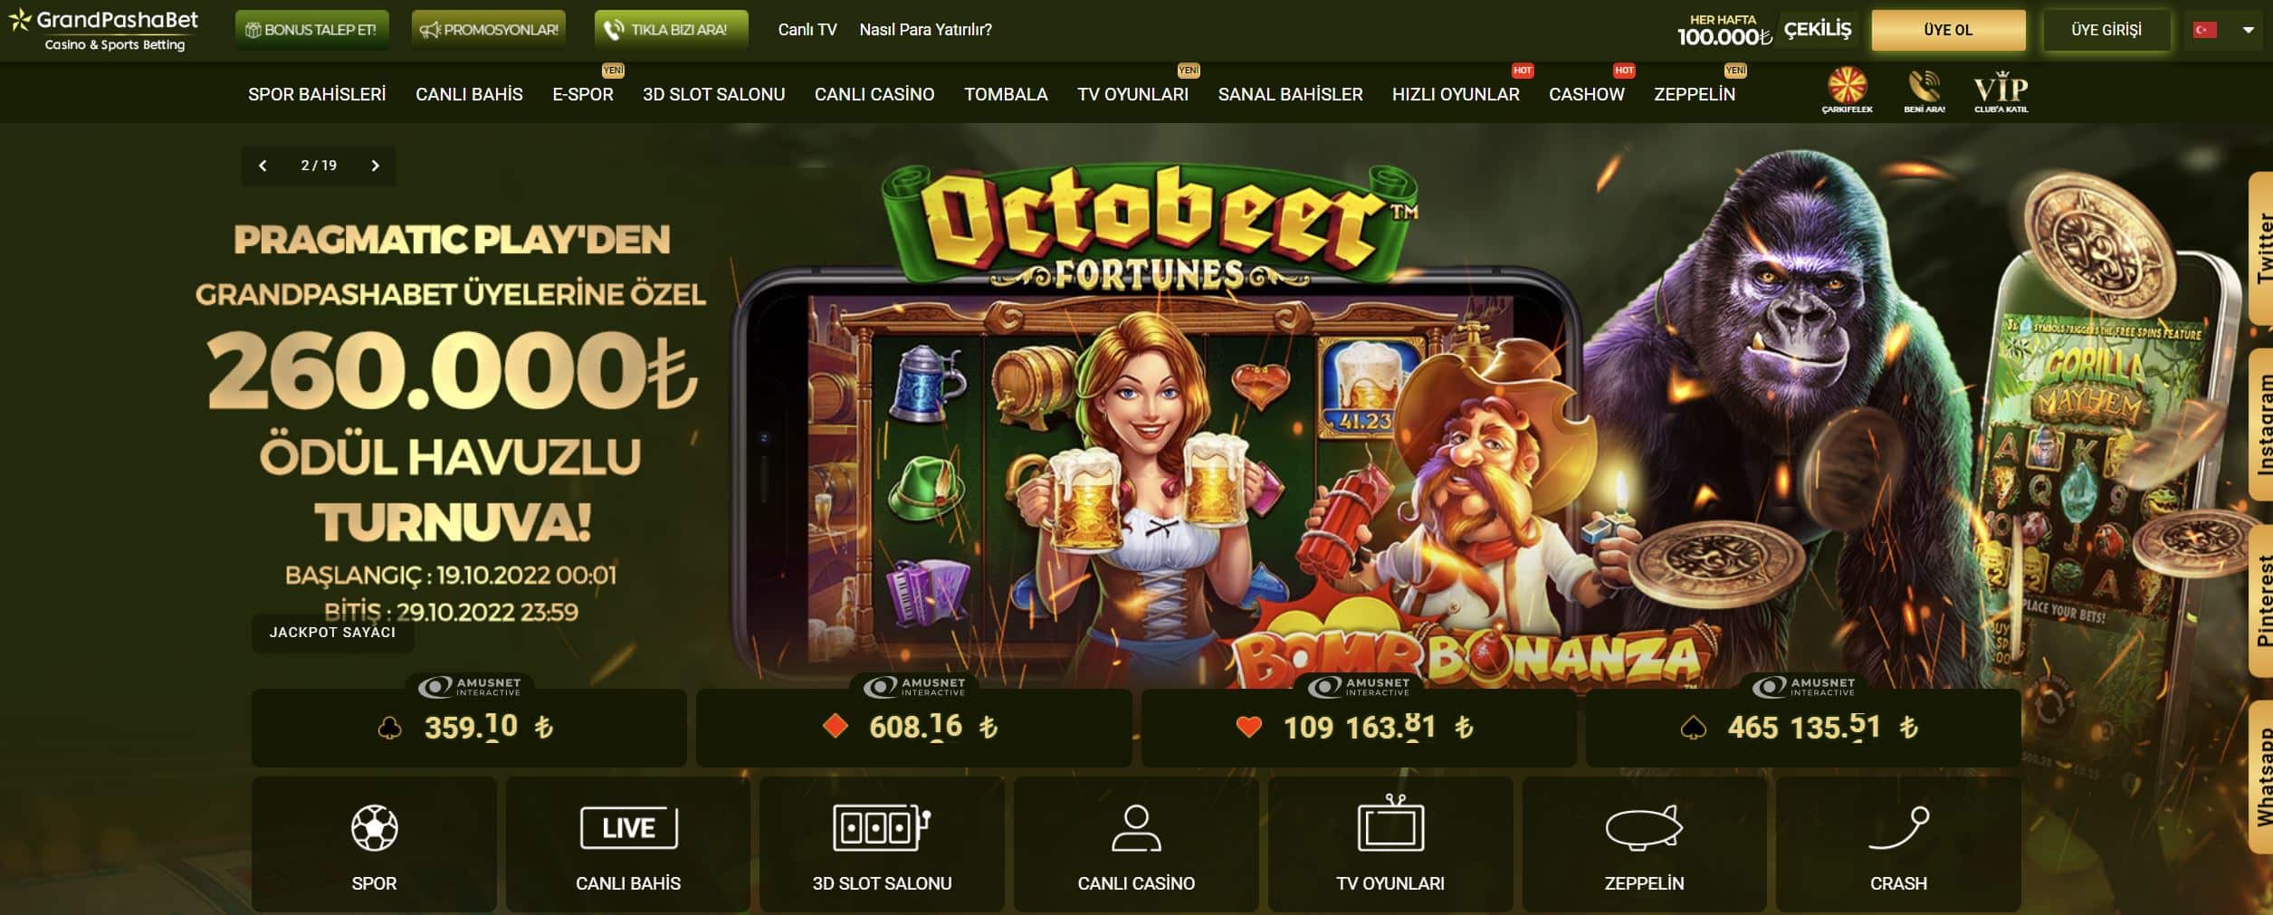Join the VIP club icon
This screenshot has width=2273, height=915.
[2001, 91]
